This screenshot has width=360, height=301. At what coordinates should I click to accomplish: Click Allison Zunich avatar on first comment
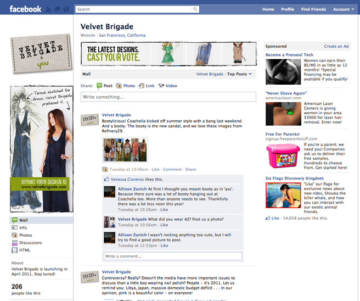110,192
